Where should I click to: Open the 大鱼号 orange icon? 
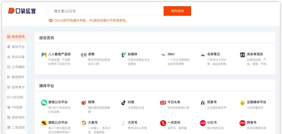pyautogui.click(x=84, y=123)
